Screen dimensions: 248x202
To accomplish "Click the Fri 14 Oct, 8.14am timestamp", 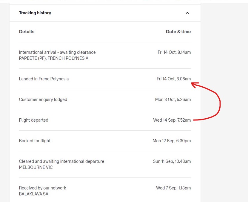I will tap(174, 52).
